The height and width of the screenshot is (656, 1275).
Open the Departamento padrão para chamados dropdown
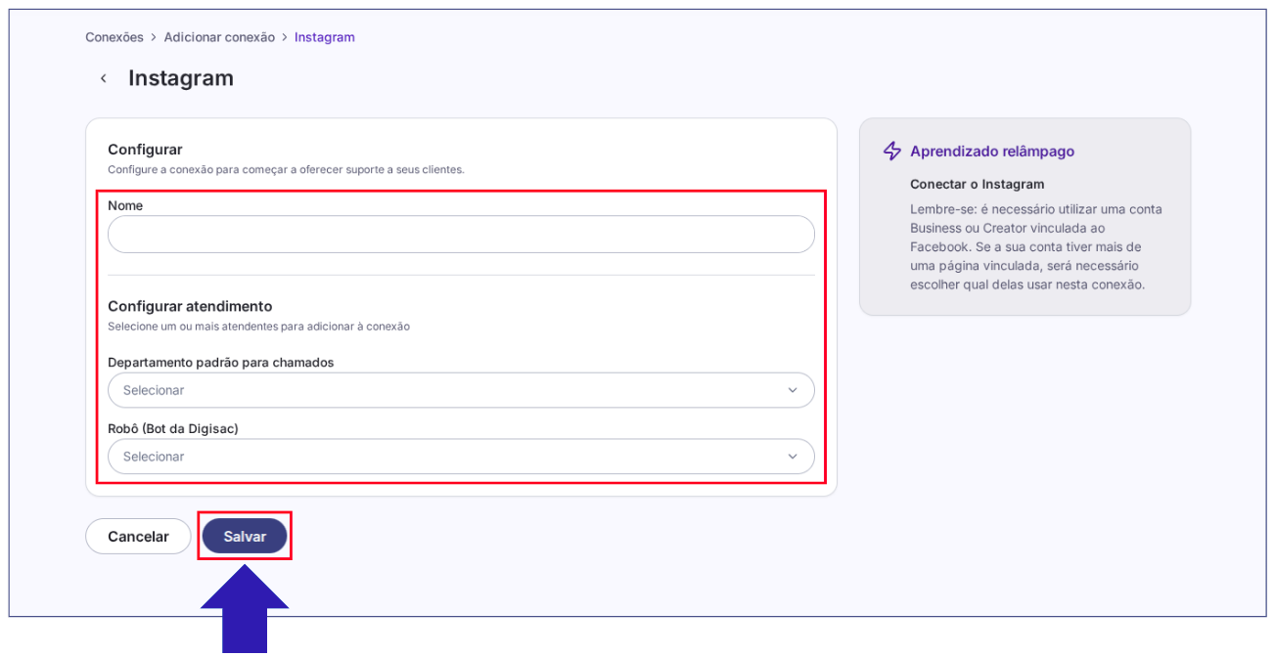coord(460,390)
